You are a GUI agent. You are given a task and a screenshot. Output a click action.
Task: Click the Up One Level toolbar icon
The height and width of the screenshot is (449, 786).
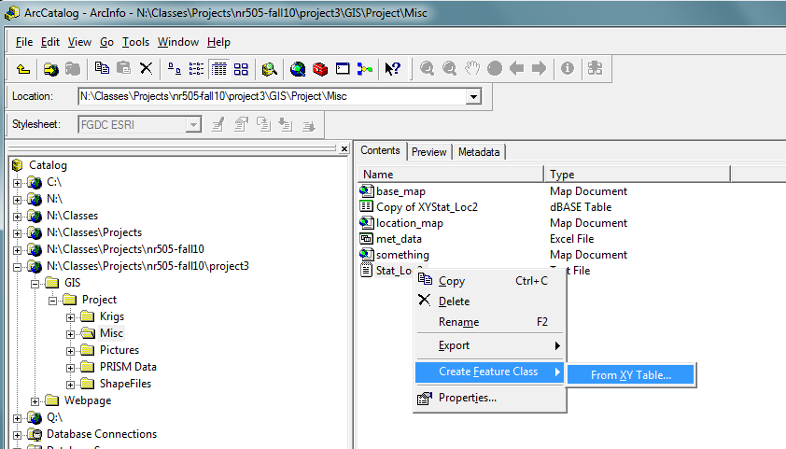click(23, 69)
